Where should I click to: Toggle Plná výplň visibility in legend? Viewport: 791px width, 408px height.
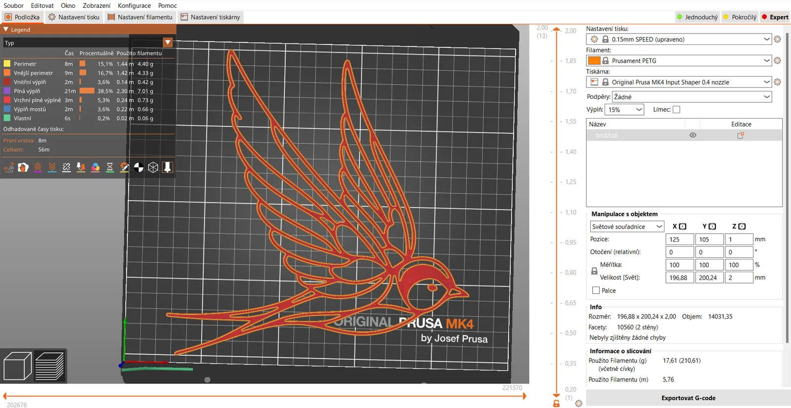7,91
